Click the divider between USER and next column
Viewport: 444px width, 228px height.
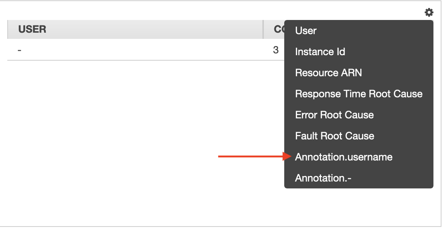(x=263, y=29)
